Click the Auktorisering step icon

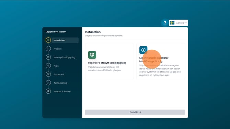(x=48, y=83)
